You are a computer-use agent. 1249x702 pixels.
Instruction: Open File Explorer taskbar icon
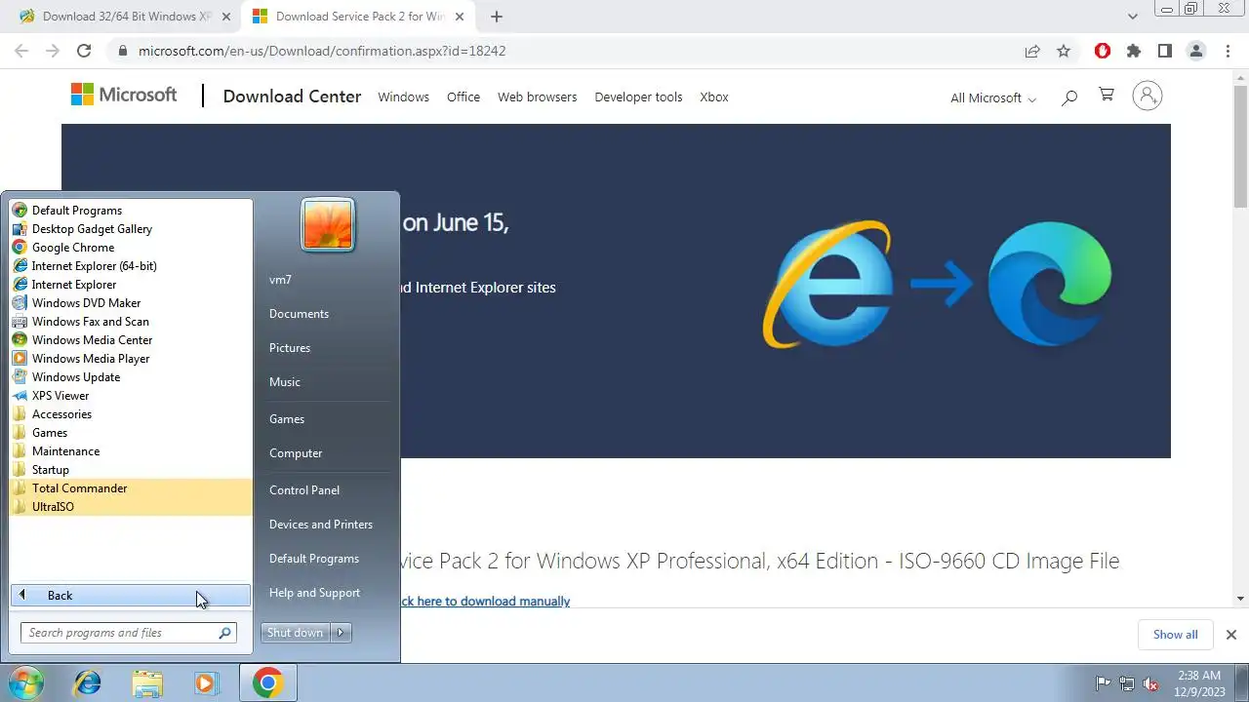click(146, 683)
